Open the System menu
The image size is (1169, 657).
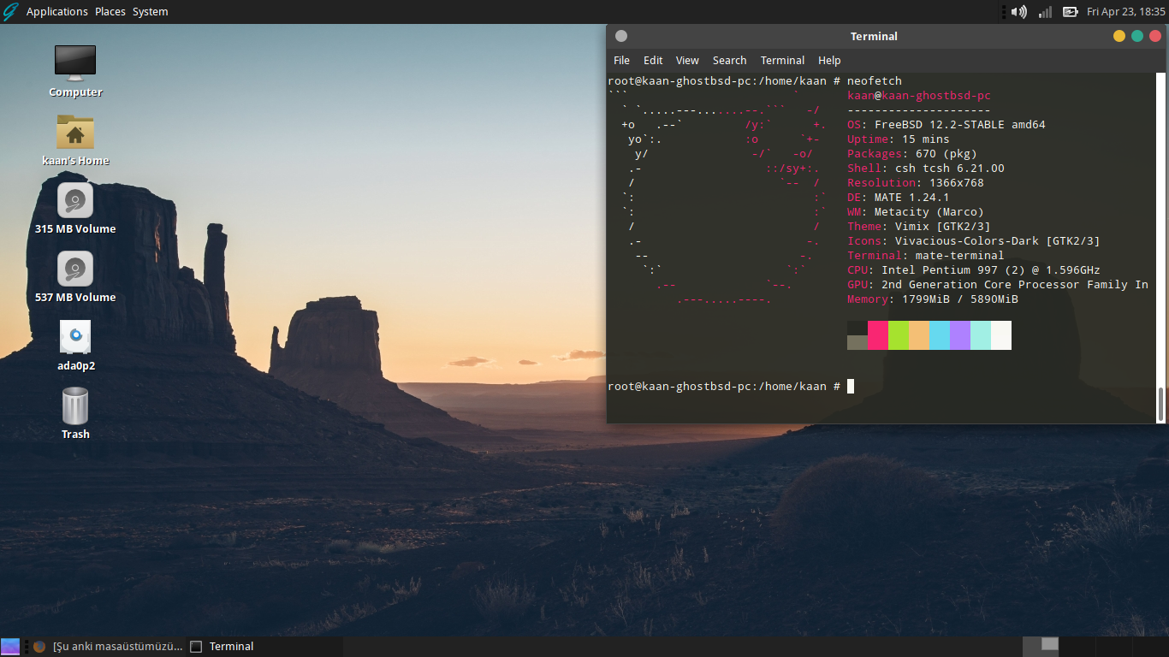point(151,12)
